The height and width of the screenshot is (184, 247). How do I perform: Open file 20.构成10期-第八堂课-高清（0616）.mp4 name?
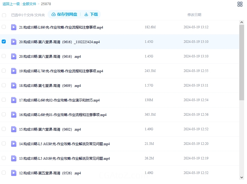(50, 57)
